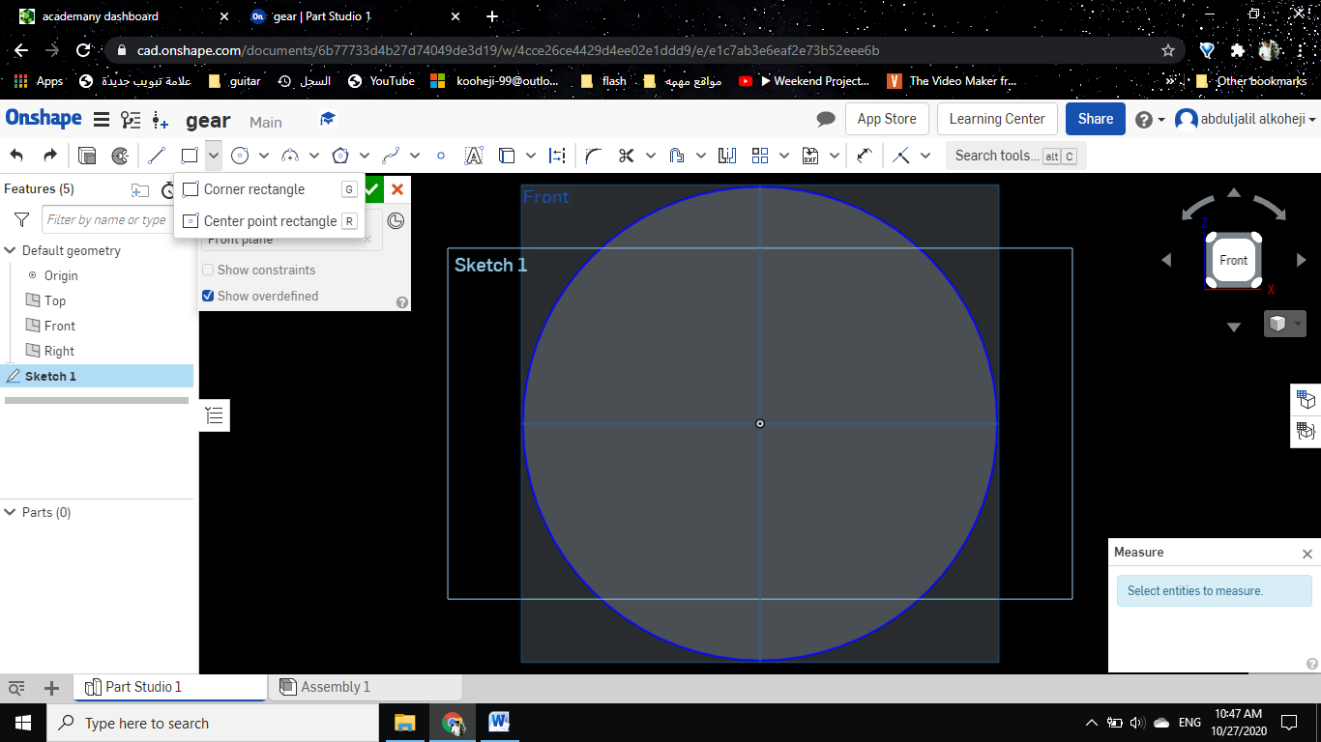This screenshot has width=1321, height=742.
Task: Select the Point sketch tool
Action: click(x=442, y=156)
